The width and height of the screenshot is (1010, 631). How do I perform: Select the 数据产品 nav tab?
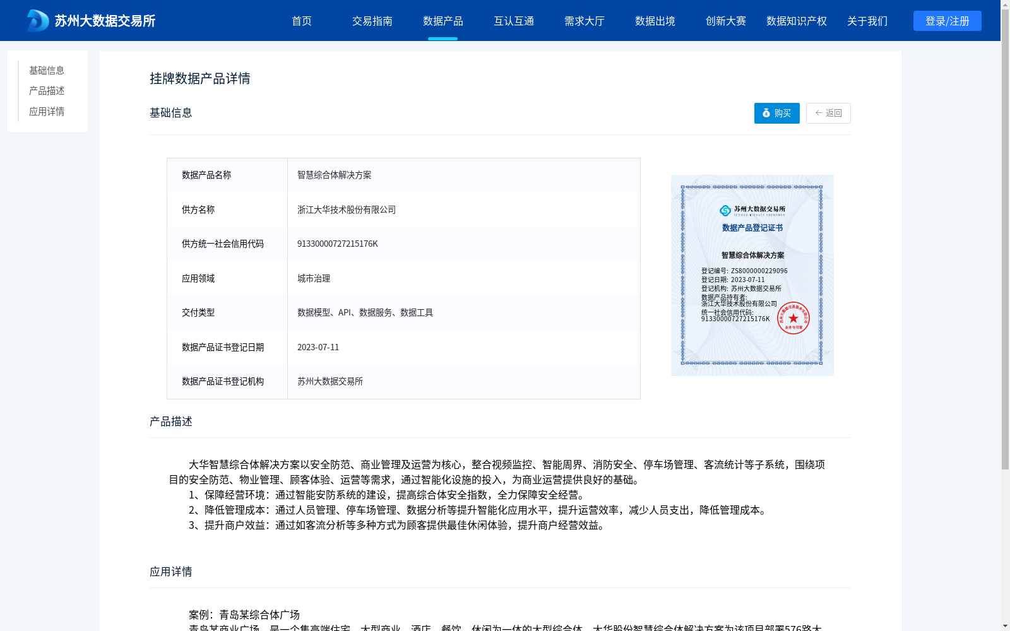[x=443, y=21]
